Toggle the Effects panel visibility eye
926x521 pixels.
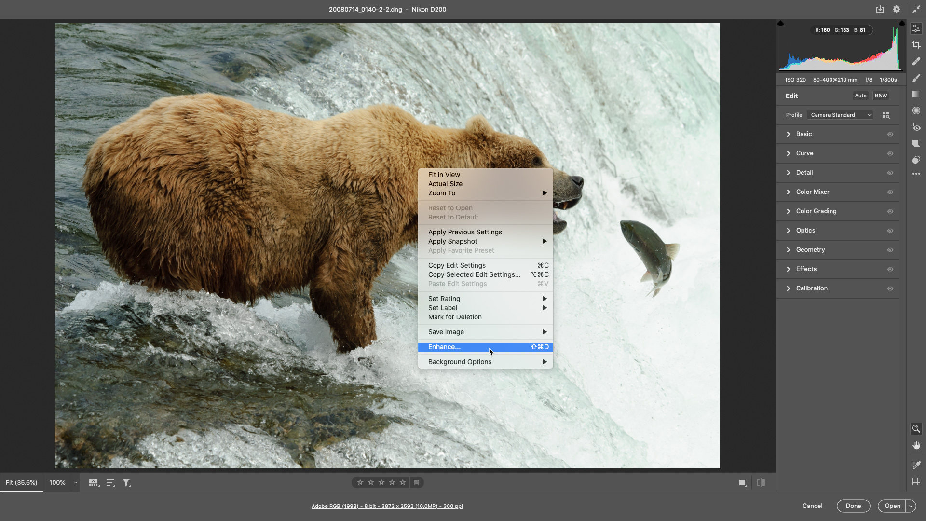(890, 269)
